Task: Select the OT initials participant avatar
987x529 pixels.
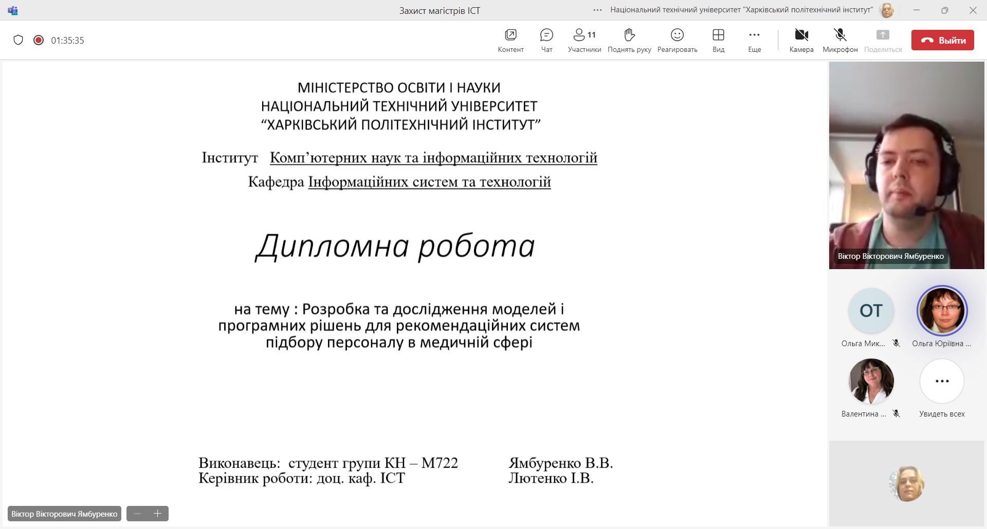Action: tap(871, 311)
